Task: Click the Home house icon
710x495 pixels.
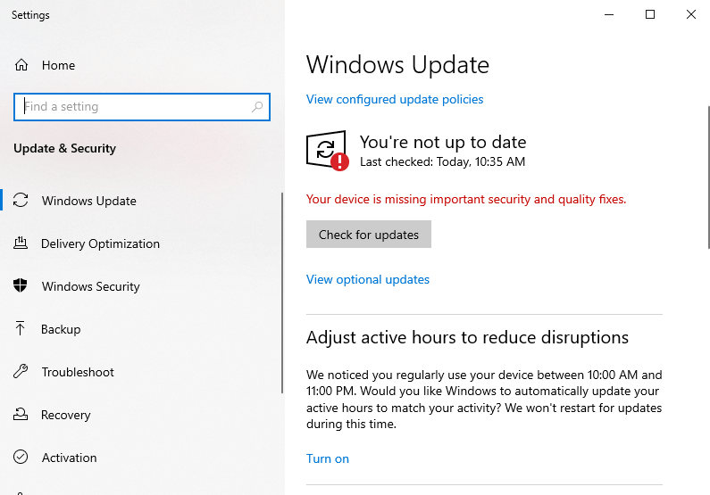Action: click(x=21, y=65)
